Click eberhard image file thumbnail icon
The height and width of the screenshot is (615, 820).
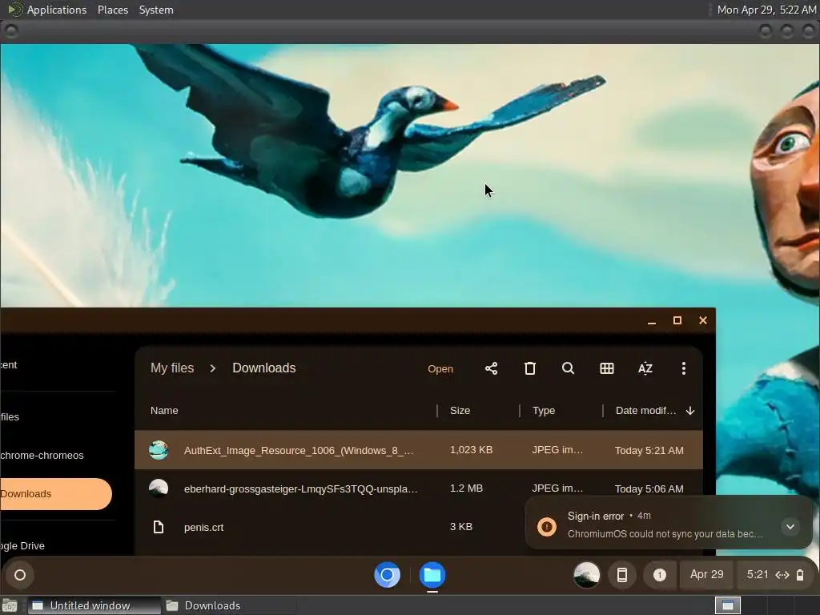[159, 488]
